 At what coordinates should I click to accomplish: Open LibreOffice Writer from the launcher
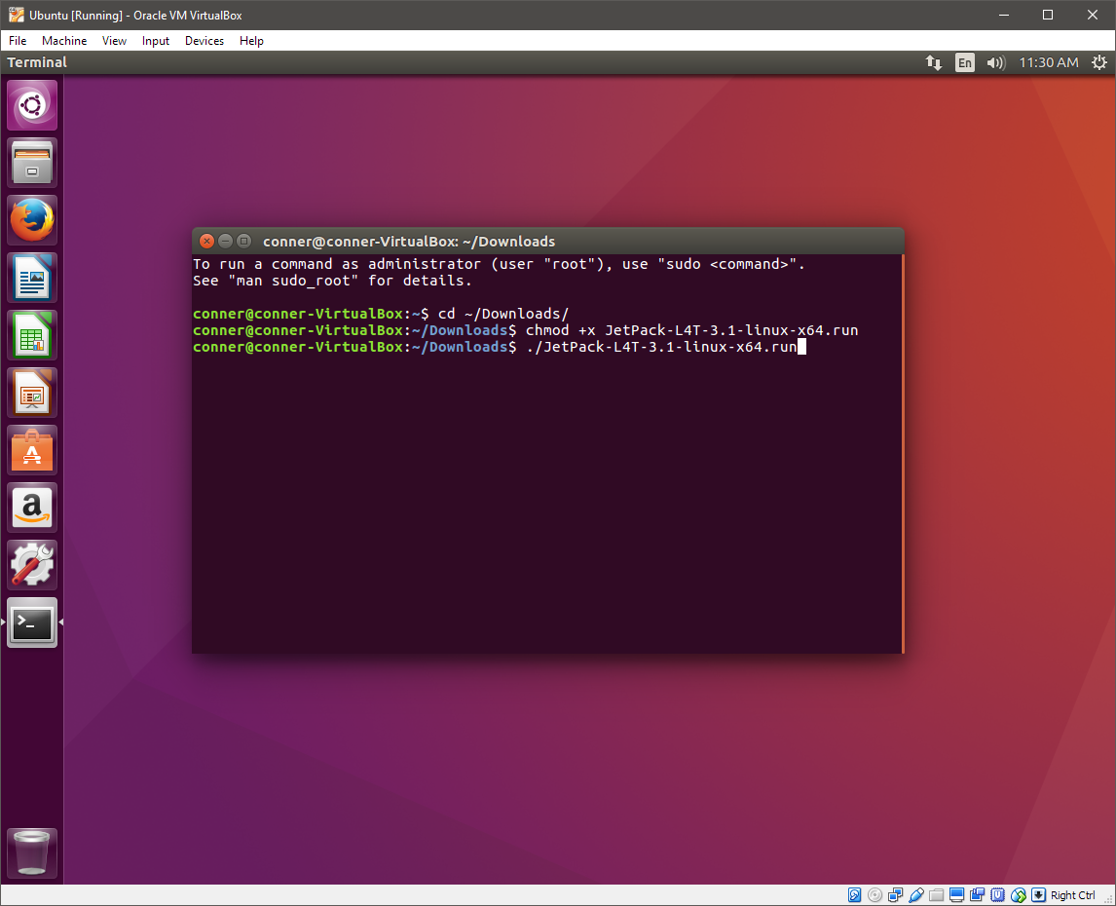[32, 278]
